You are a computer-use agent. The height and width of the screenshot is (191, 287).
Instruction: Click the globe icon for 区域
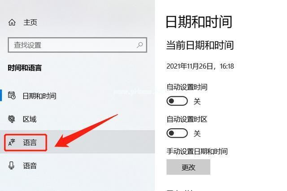click(x=12, y=119)
